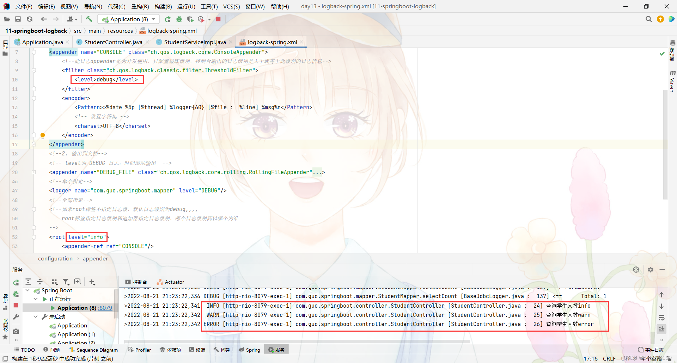Open the Refactor menu (重构)
Viewport: 677px width, 363px height.
point(140,6)
